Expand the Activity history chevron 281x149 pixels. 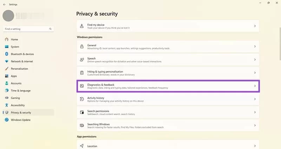(x=255, y=99)
